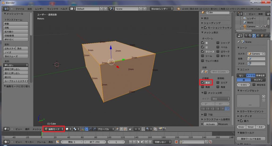Image resolution: width=272 pixels, height=146 pixels.
Task: Open the ヘルプ menu
Action: 64,9
